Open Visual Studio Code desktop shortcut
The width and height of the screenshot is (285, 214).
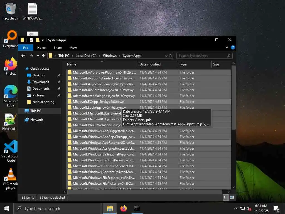pyautogui.click(x=10, y=151)
